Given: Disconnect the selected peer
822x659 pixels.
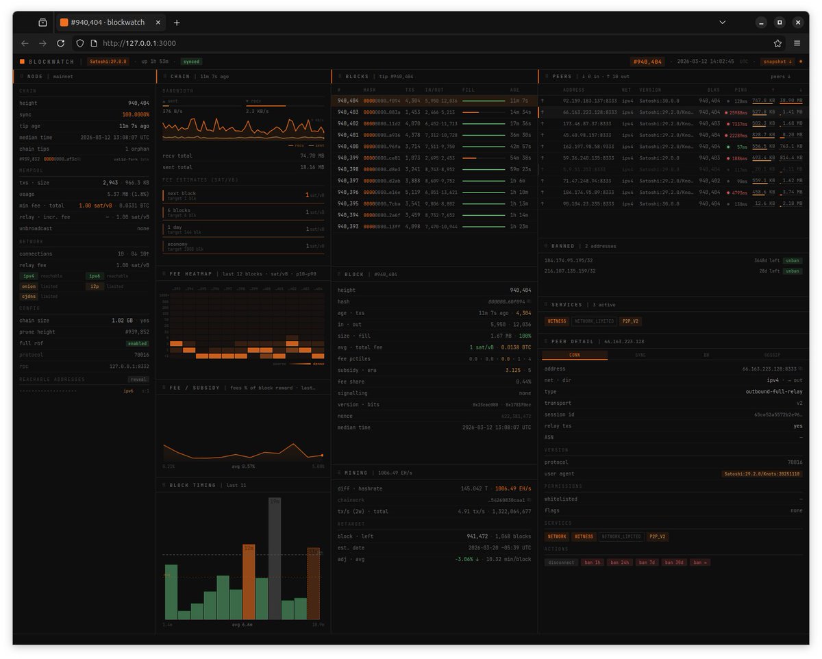Looking at the screenshot, I should click(561, 562).
